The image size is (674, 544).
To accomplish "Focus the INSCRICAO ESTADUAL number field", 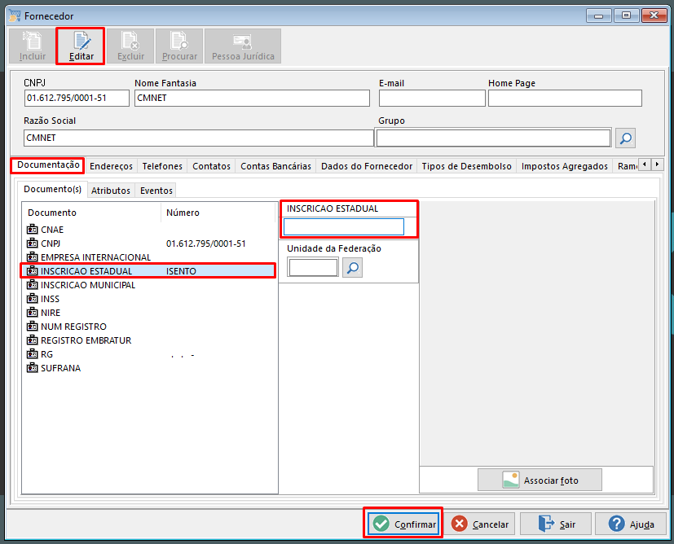I will [x=343, y=226].
